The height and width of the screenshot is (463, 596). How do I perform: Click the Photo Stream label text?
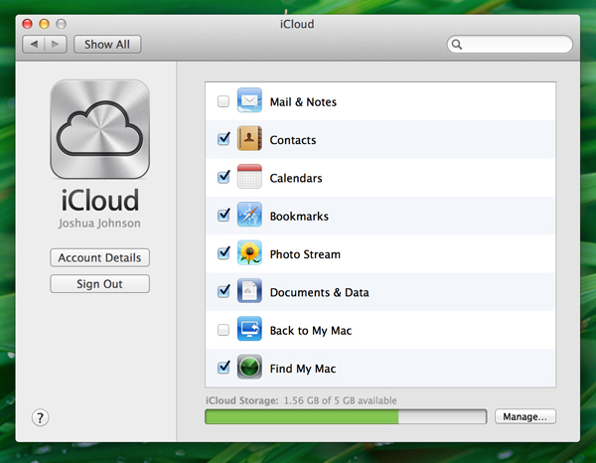[x=305, y=254]
